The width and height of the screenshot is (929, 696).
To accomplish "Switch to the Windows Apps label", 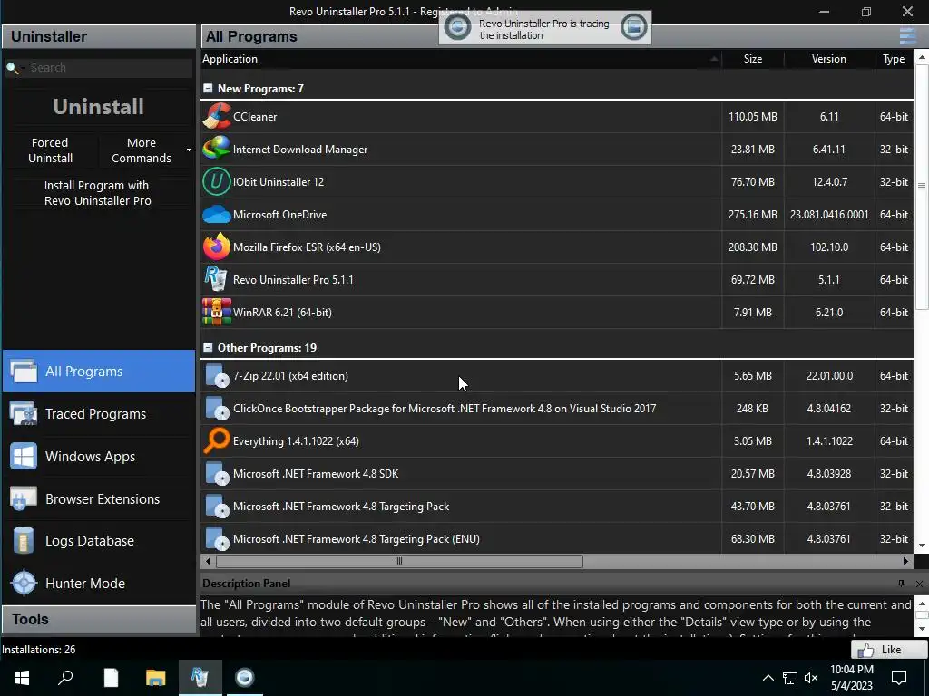I will [90, 457].
